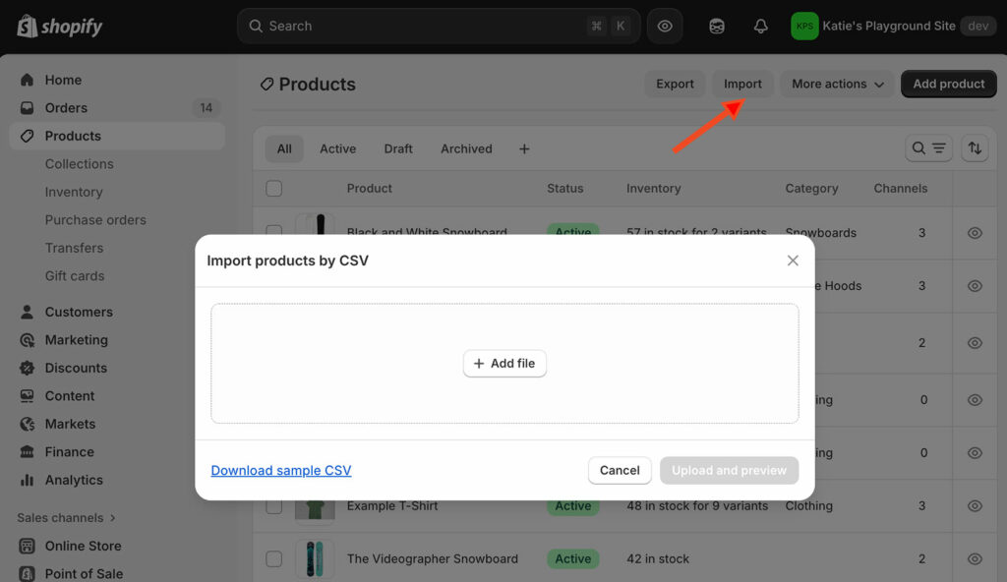The image size is (1007, 582).
Task: Click the Status column header
Action: pos(565,188)
